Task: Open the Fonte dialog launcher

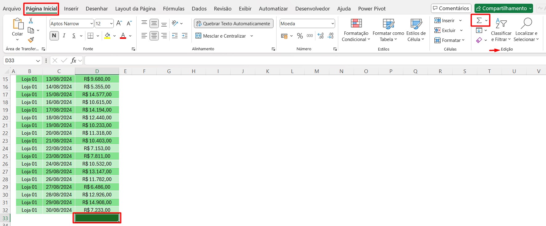Action: (133, 49)
